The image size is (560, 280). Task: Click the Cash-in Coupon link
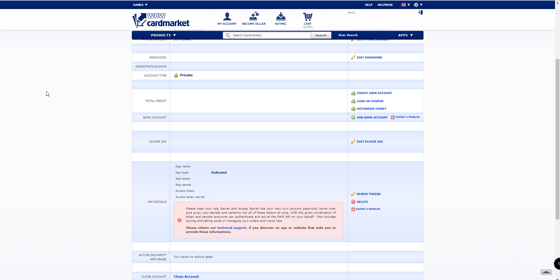(370, 101)
